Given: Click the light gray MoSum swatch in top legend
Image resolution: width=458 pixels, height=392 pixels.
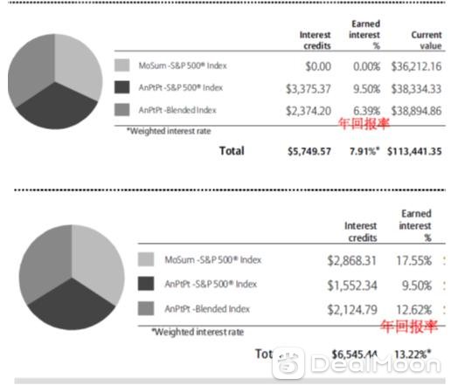Looking at the screenshot, I should (x=121, y=65).
